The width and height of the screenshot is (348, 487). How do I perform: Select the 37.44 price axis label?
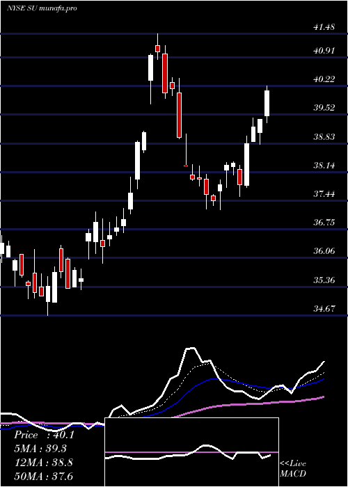point(324,194)
